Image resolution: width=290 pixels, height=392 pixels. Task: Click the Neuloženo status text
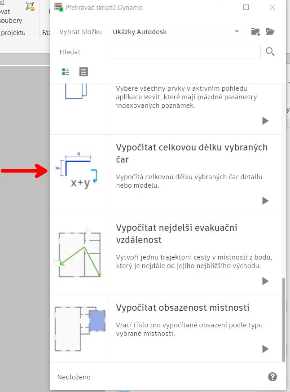click(x=74, y=377)
